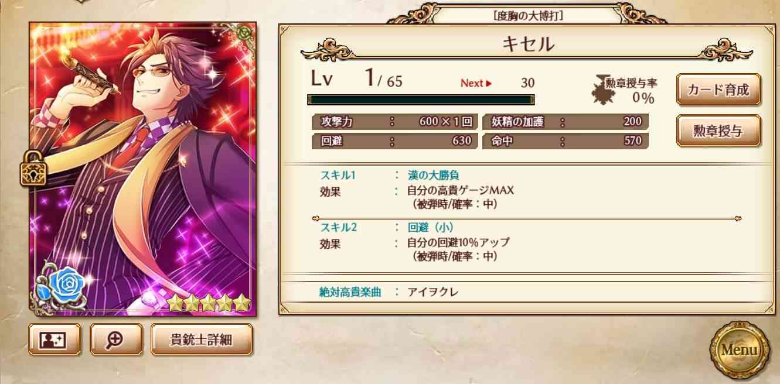Click the 度胸の大博打 title tab
Screen dimensions: 780x384
[529, 16]
